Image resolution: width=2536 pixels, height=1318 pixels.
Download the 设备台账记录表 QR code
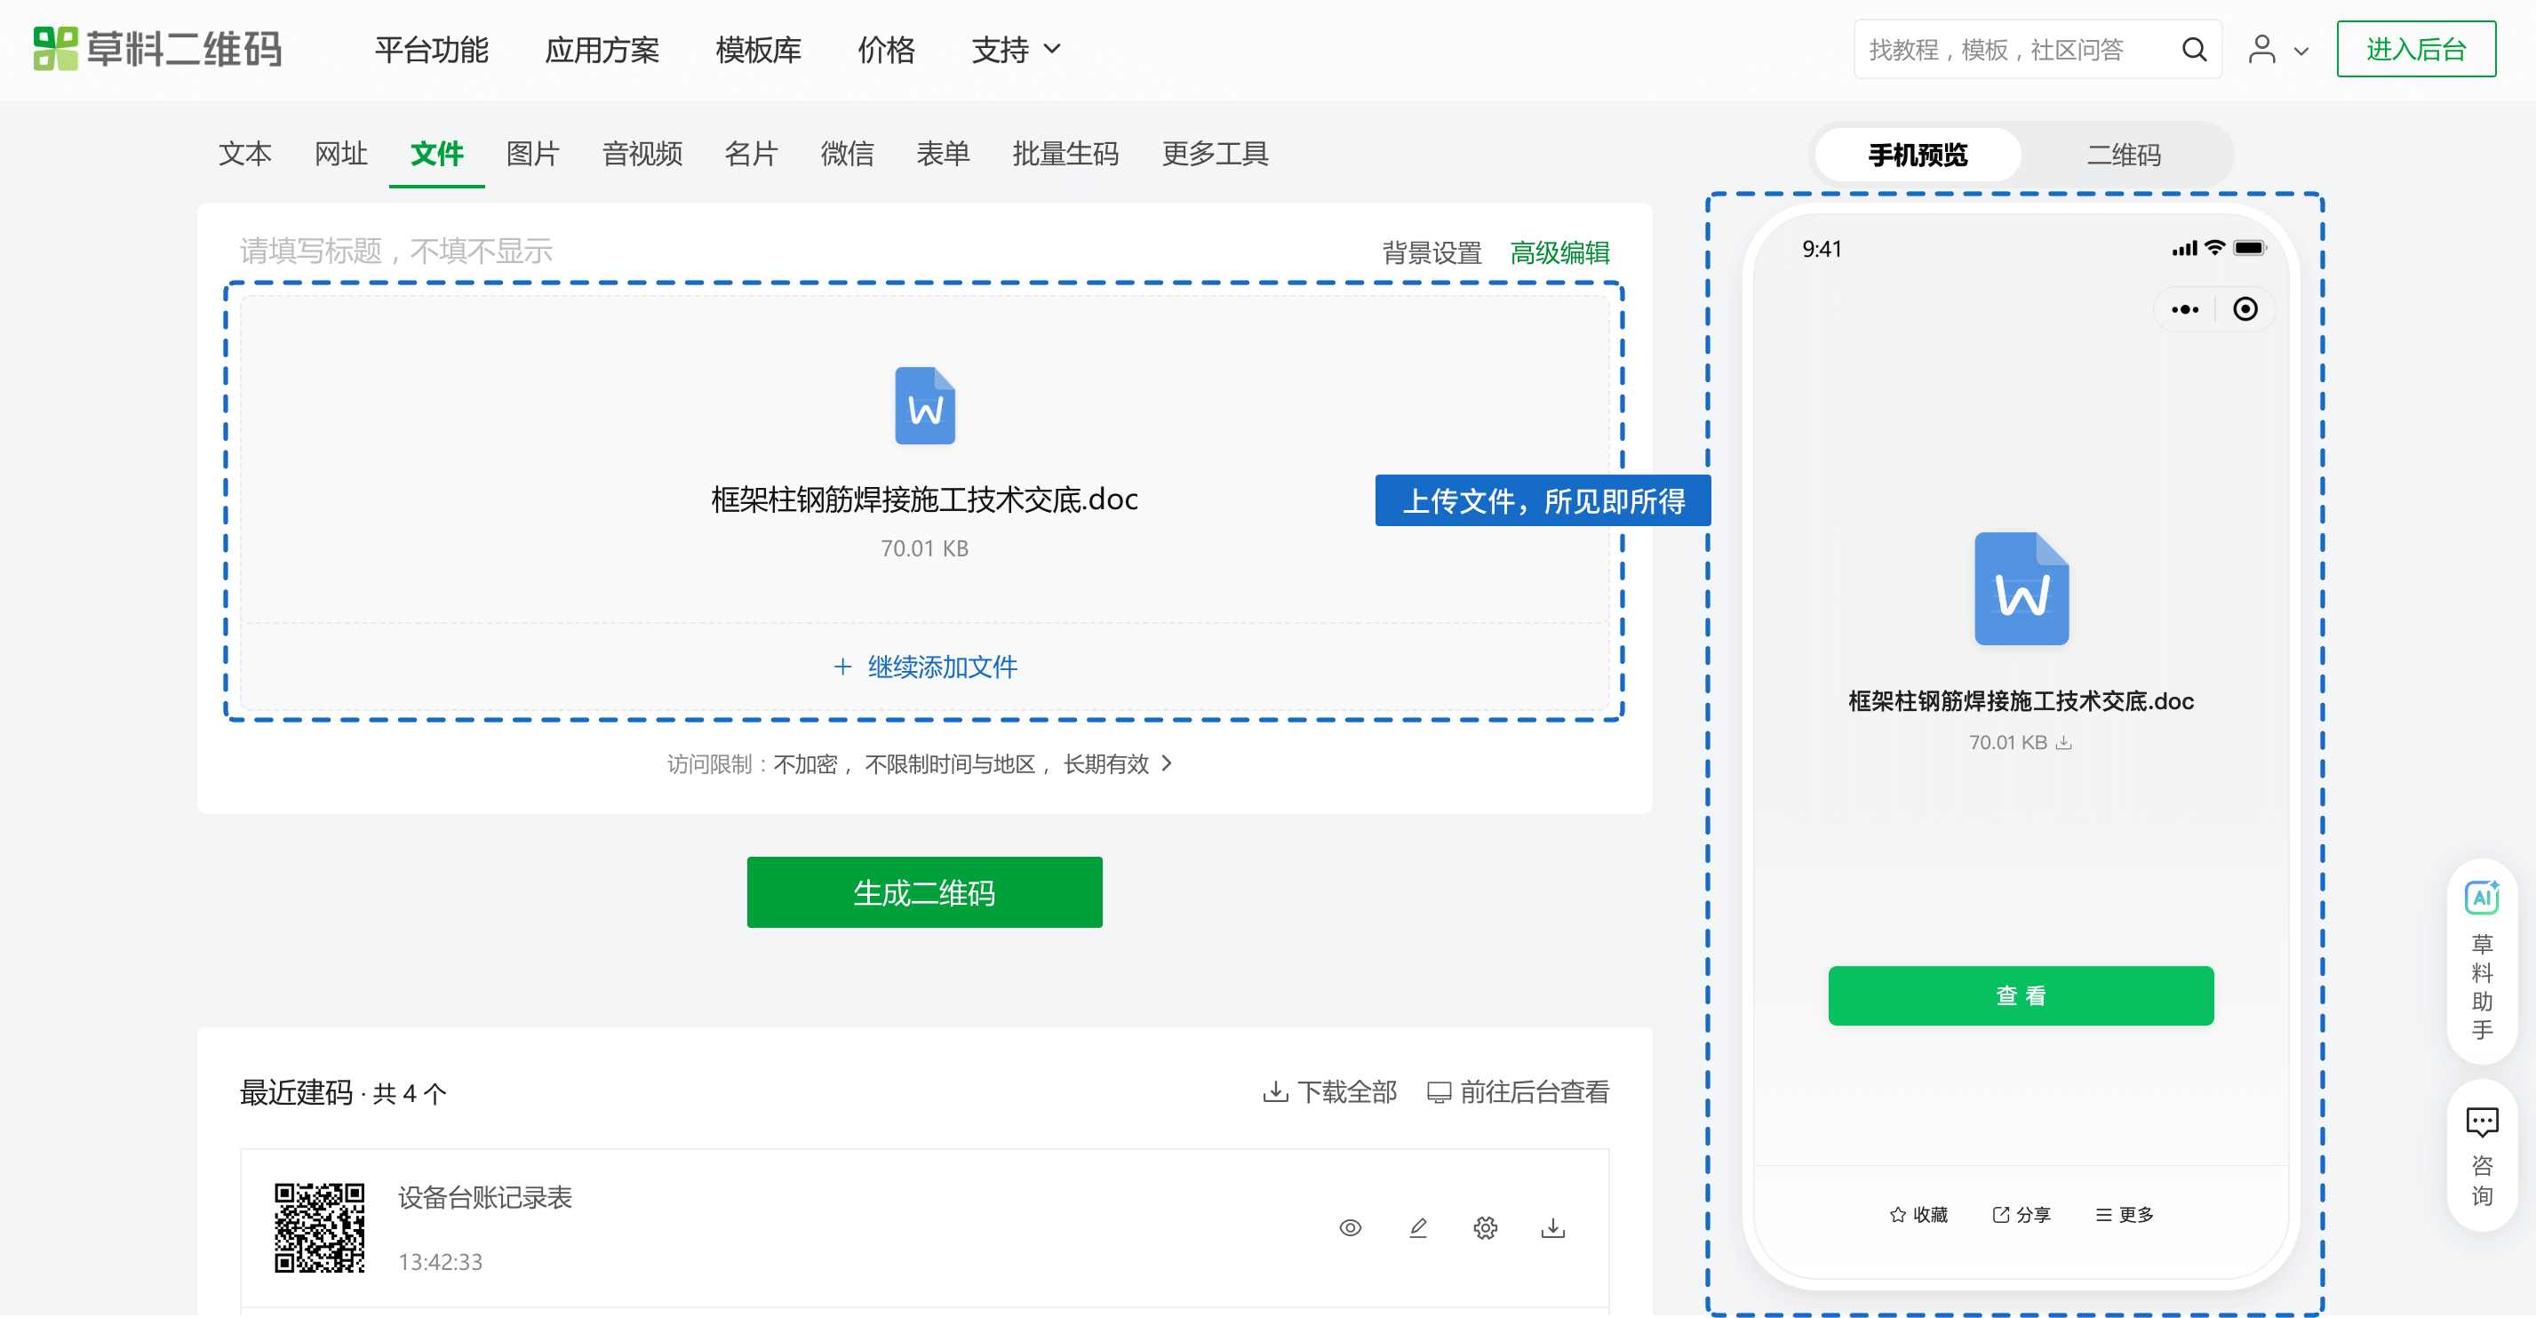click(1552, 1227)
